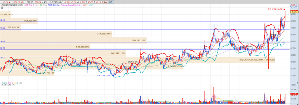Click the yellow 20-period moving average legend number
Viewport: 299px width, 105px height.
tap(38, 5)
